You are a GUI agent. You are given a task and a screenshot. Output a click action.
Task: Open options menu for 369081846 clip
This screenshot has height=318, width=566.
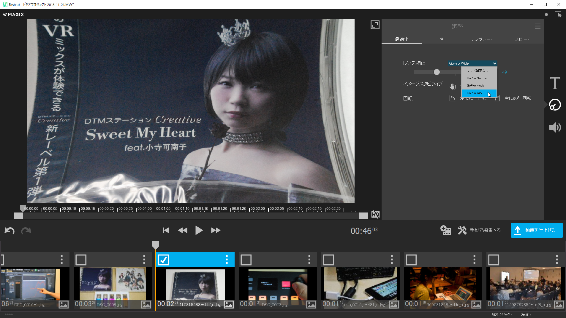pos(475,260)
